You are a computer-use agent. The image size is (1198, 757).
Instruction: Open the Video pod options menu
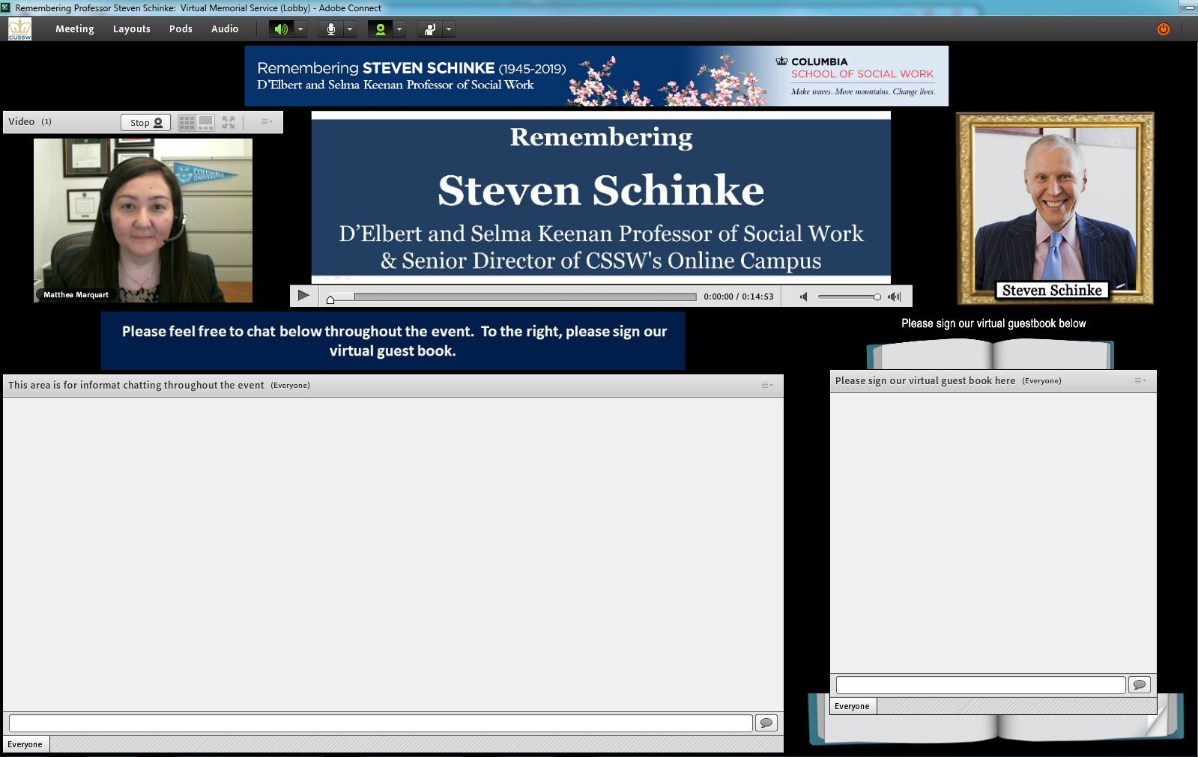point(267,121)
